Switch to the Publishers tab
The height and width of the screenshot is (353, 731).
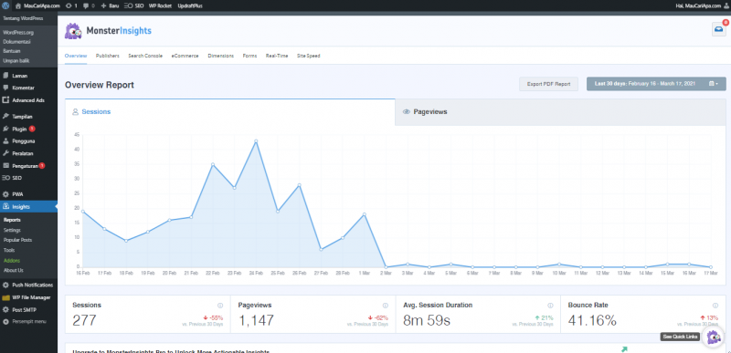tap(108, 56)
